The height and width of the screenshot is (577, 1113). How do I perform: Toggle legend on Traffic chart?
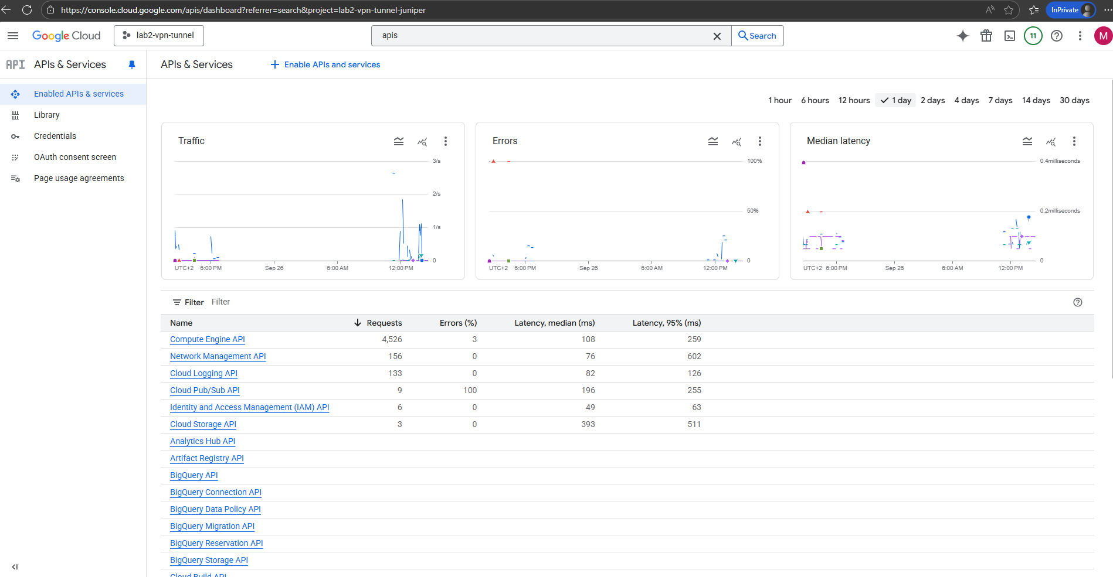[x=399, y=141]
